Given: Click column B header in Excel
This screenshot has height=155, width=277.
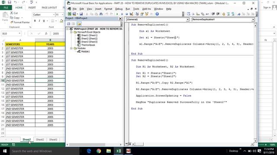Looking at the screenshot, I should (x=50, y=40).
